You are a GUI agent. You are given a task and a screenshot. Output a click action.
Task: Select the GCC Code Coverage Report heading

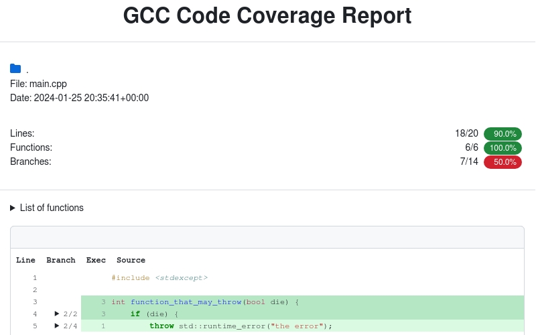267,15
